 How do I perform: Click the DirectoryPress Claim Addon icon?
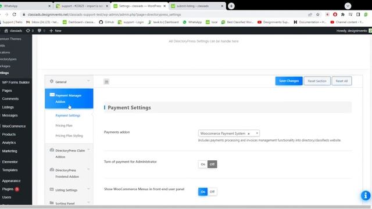52,150
